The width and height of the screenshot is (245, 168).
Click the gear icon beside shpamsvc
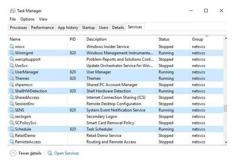tap(12, 85)
